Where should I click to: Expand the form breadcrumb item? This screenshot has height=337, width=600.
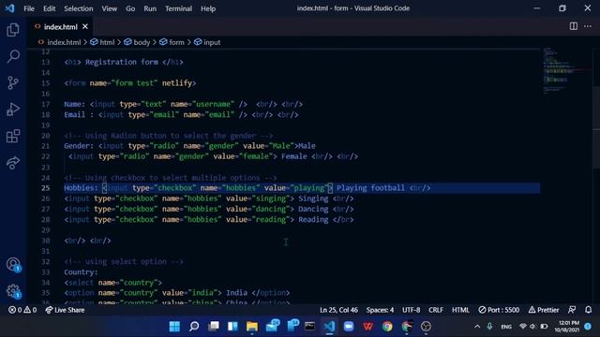[172, 42]
